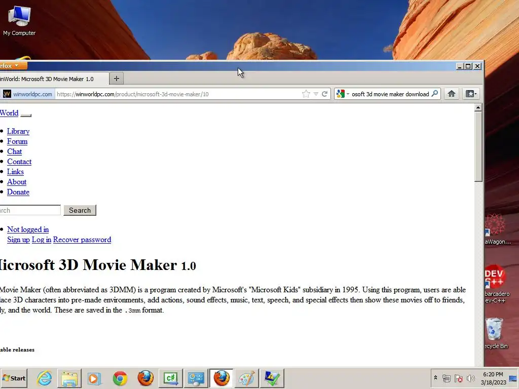The image size is (519, 389).
Task: Close the Firefox window
Action: [477, 66]
